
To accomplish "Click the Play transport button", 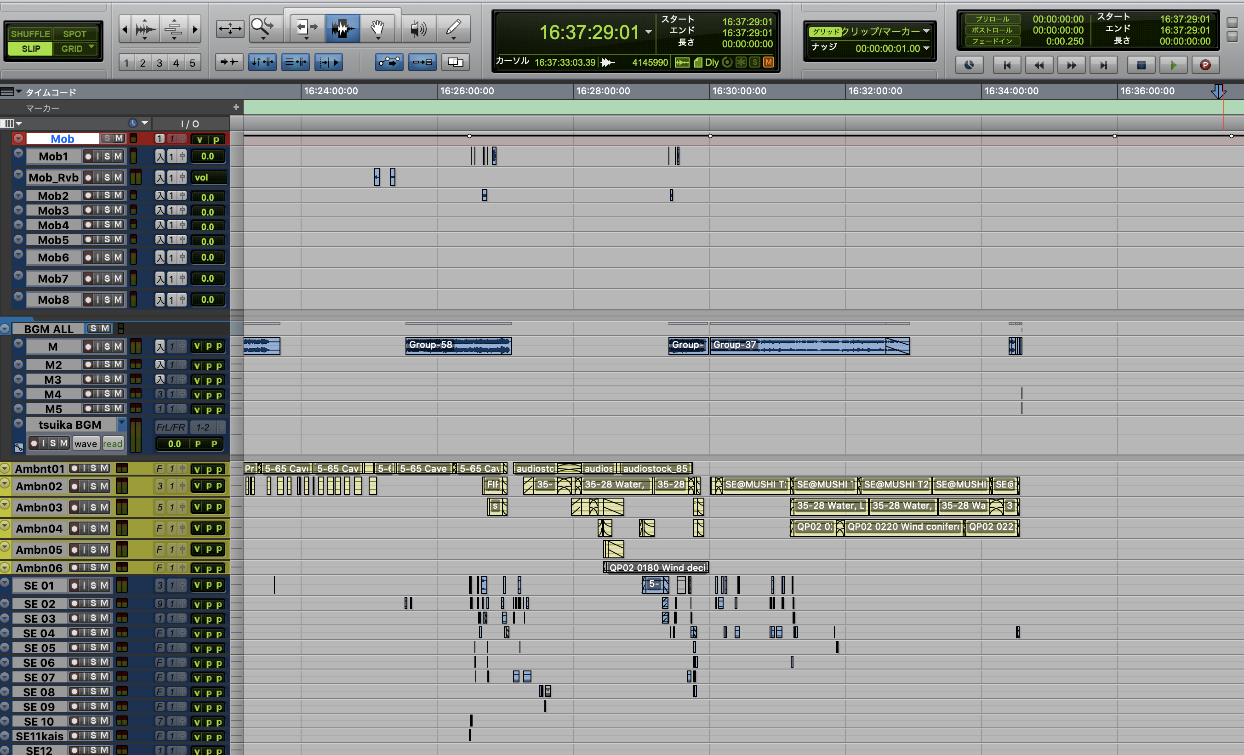I will pyautogui.click(x=1173, y=65).
